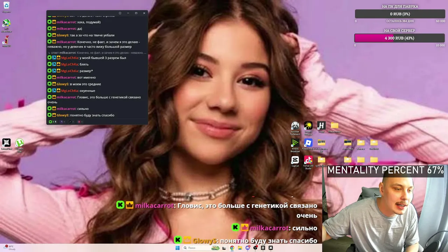The image size is (448, 252).
Task: Click the blue moderator badge beside 'размер*' message
Action: (x=54, y=71)
